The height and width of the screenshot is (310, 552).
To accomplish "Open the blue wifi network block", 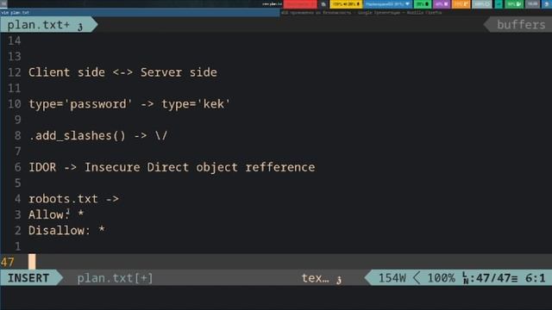I will click(388, 4).
